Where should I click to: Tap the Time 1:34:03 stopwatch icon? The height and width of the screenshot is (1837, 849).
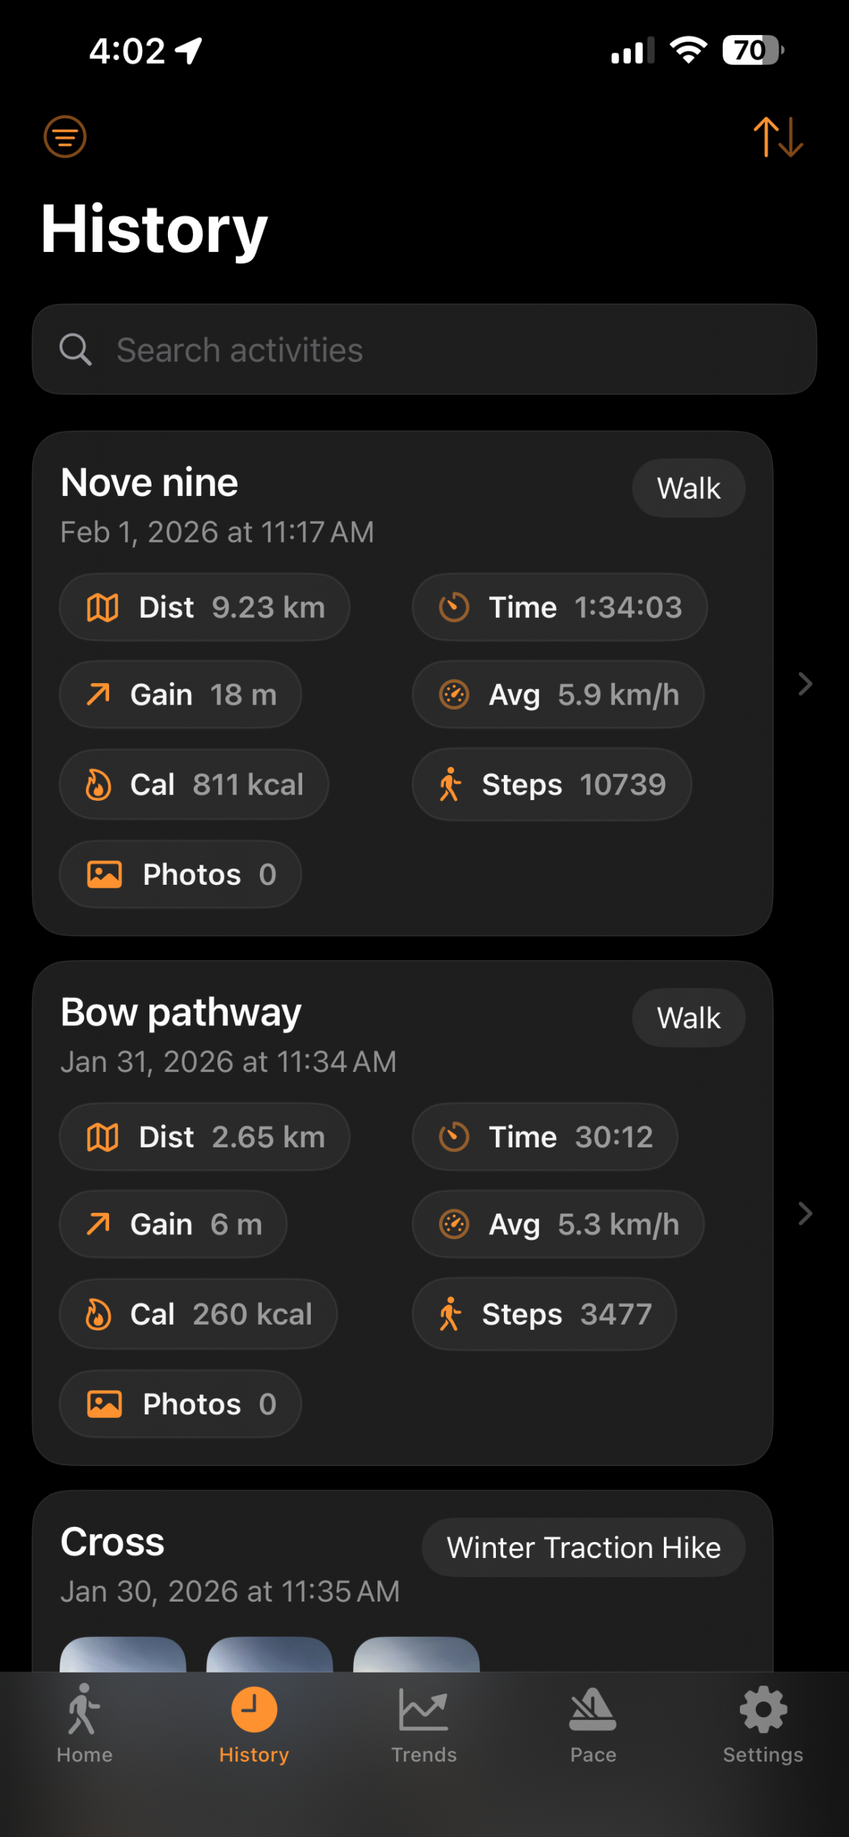(454, 607)
